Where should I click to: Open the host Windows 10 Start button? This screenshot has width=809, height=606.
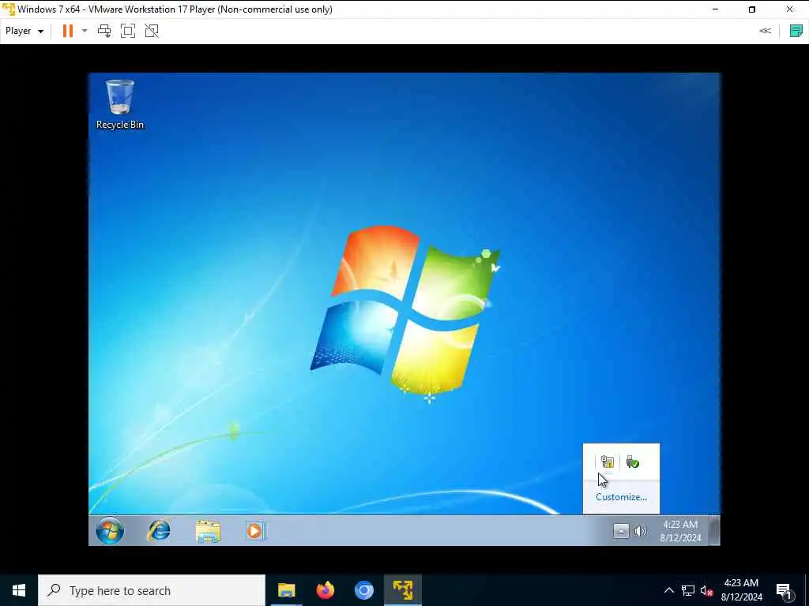(19, 590)
